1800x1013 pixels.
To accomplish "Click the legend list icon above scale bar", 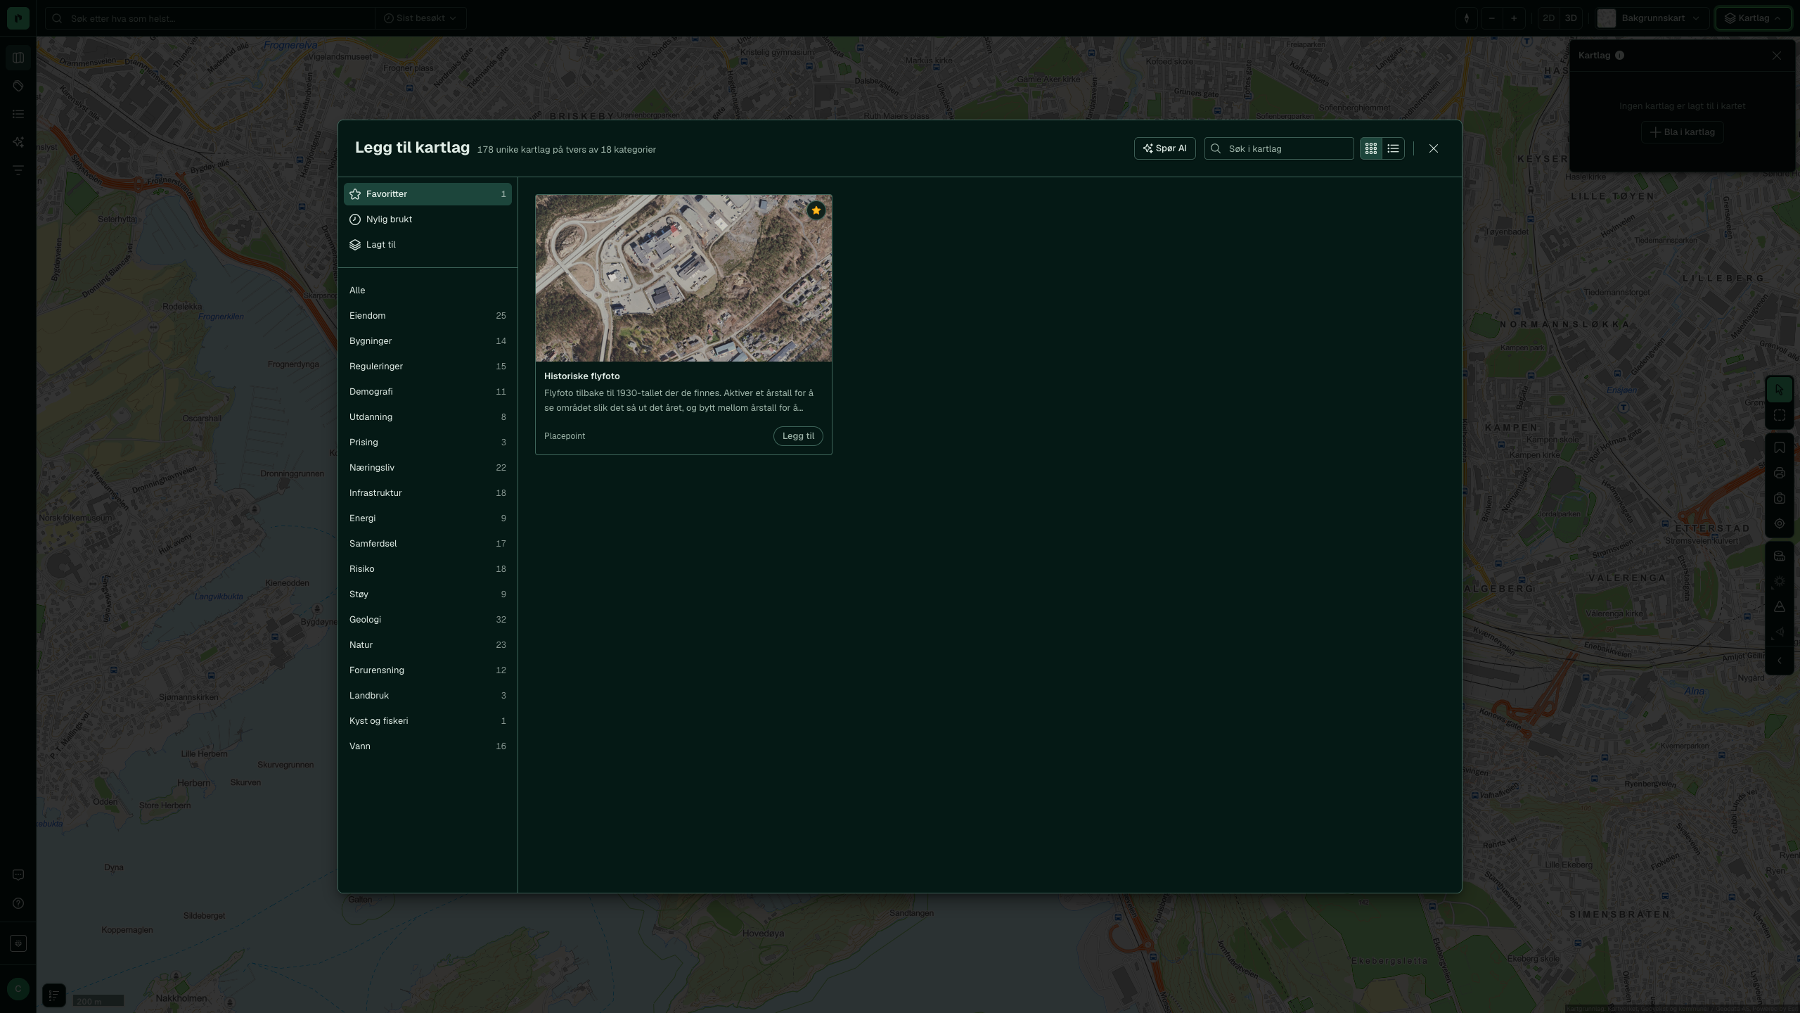I will click(54, 995).
